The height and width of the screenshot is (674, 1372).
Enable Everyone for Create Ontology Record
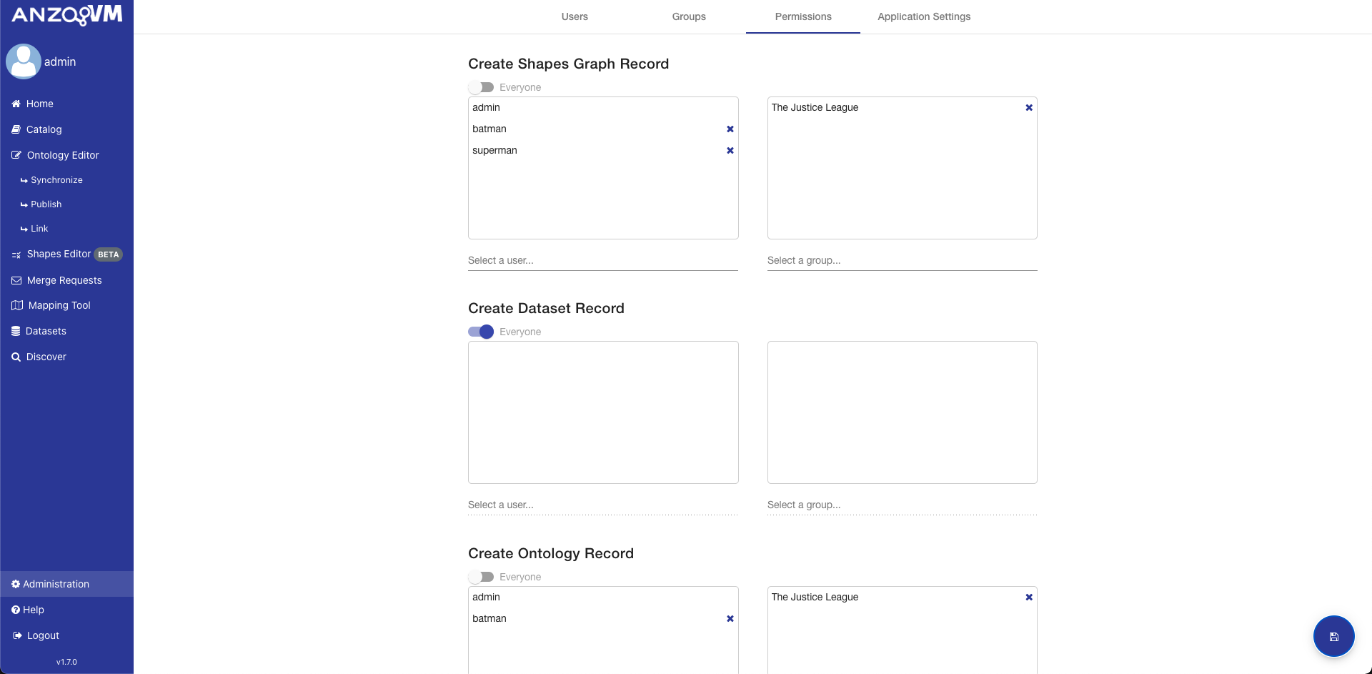[x=480, y=577]
